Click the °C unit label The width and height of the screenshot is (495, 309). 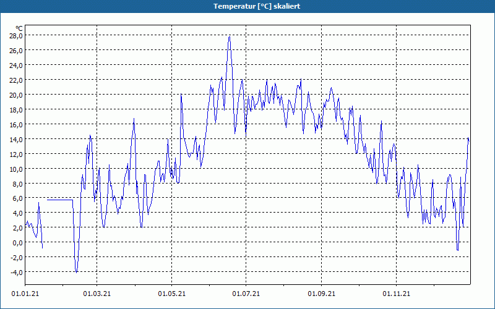(x=19, y=28)
